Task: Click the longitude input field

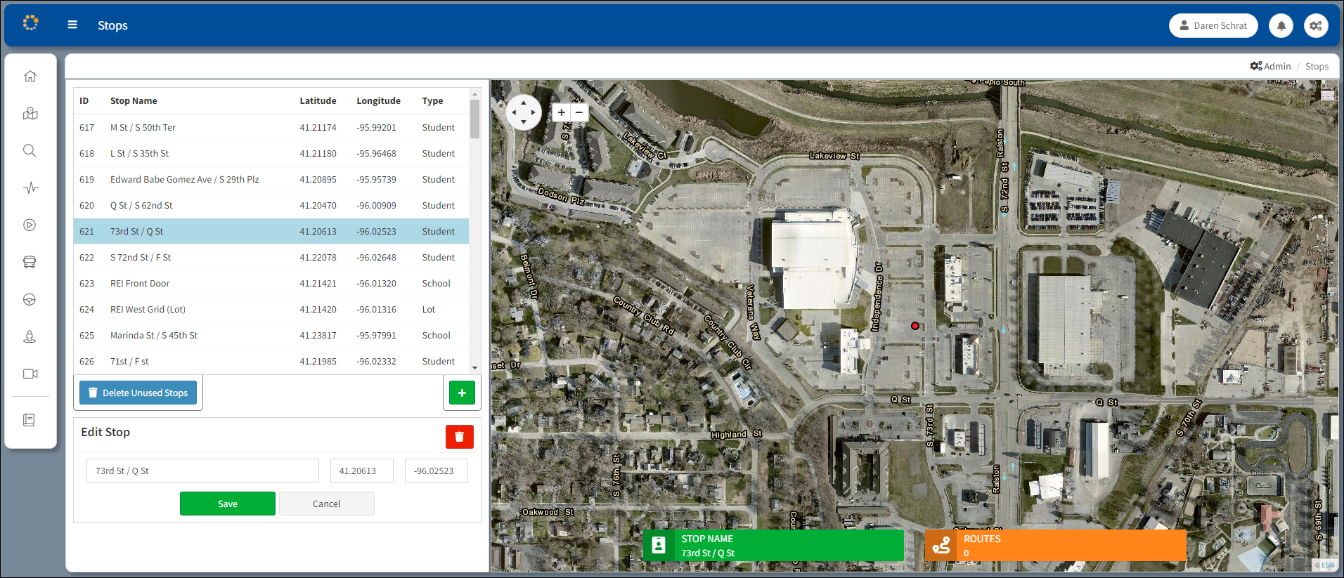Action: tap(436, 471)
